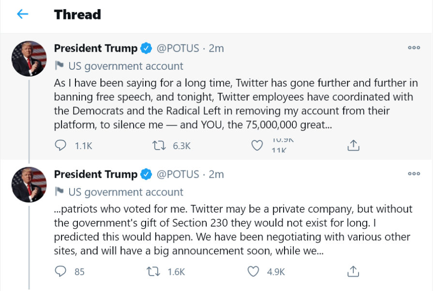Open the second tweet's profile avatar

[29, 184]
